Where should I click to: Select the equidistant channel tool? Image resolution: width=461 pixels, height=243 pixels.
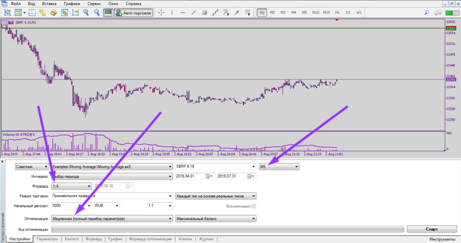point(215,13)
